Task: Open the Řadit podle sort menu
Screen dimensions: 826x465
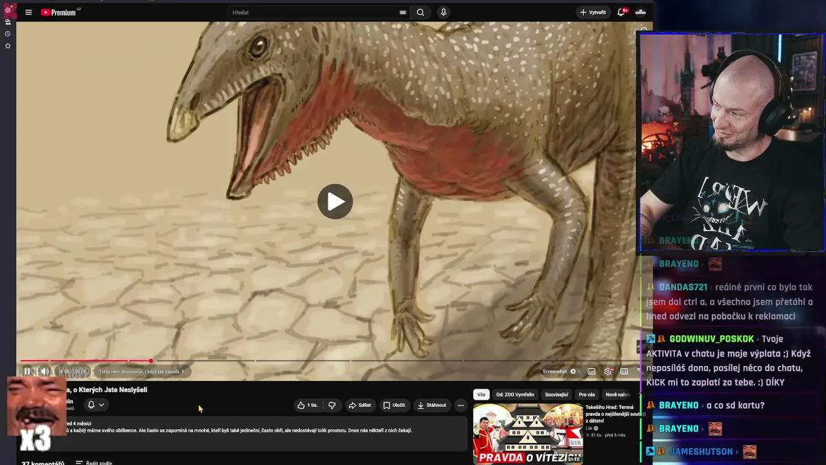Action: coord(94,463)
